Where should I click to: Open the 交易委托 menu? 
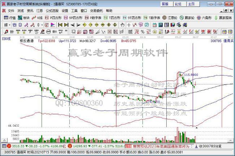click(x=97, y=11)
